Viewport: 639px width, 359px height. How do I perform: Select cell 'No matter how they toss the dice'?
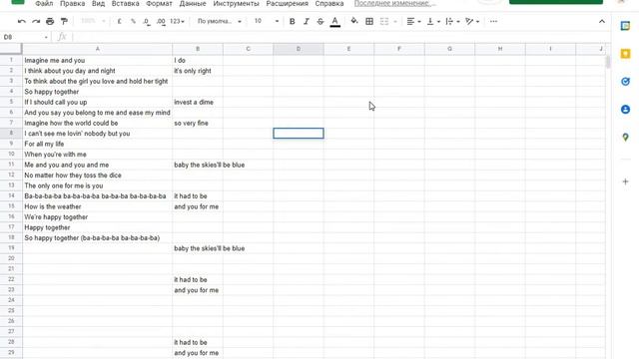98,176
